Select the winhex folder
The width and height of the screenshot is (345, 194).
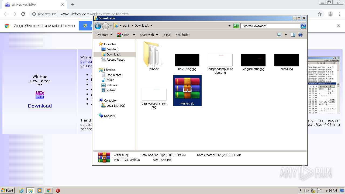pos(154,56)
